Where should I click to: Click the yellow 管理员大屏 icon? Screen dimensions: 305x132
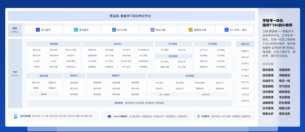tap(191, 30)
